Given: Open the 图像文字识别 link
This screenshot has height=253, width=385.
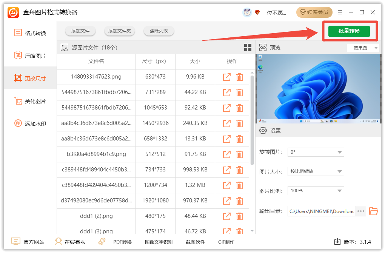Looking at the screenshot, I should (x=159, y=242).
